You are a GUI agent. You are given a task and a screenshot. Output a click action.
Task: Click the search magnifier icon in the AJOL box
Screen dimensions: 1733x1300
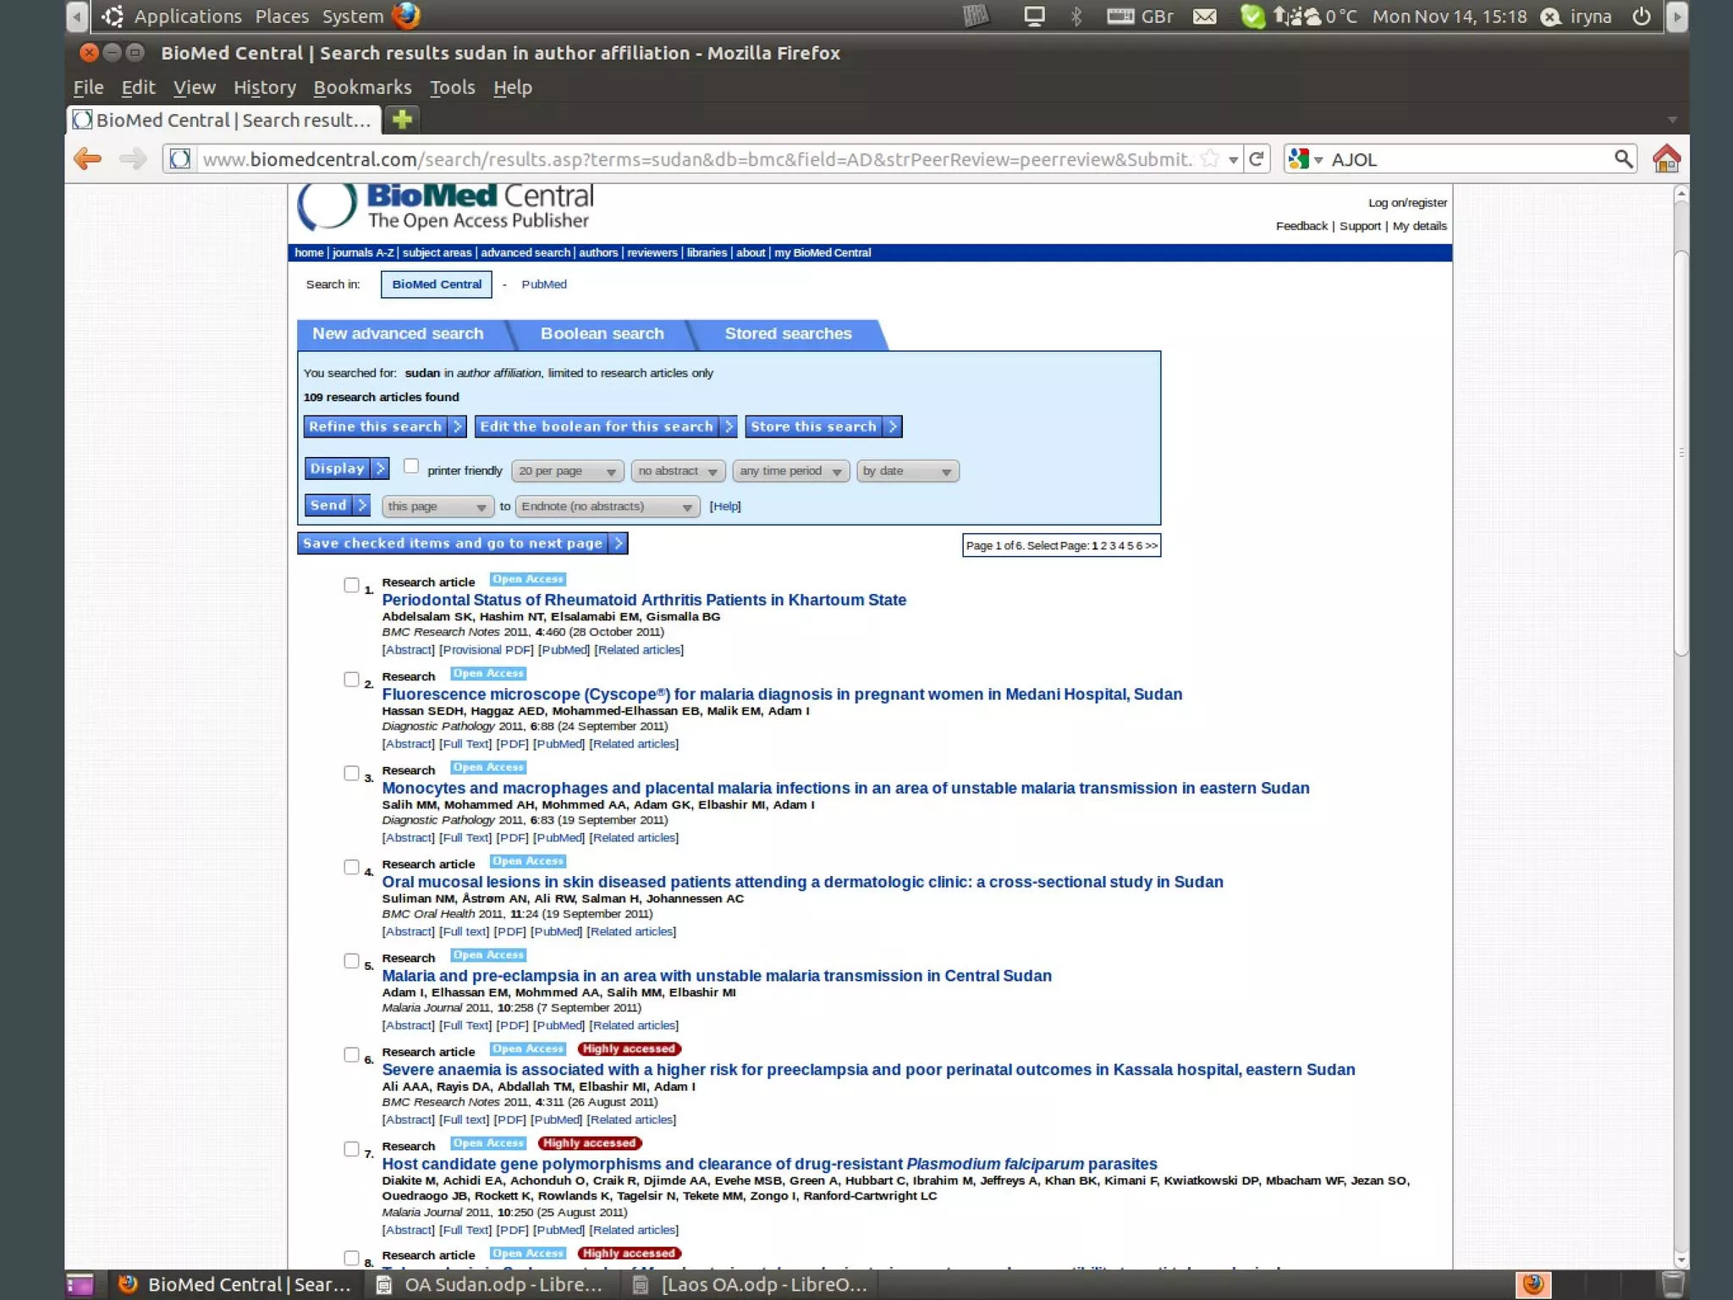pyautogui.click(x=1622, y=159)
